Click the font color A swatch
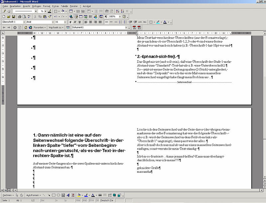266x203 pixels. (165, 22)
